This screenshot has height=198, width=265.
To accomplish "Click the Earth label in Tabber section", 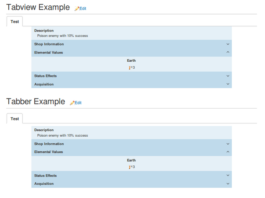I will click(131, 160).
